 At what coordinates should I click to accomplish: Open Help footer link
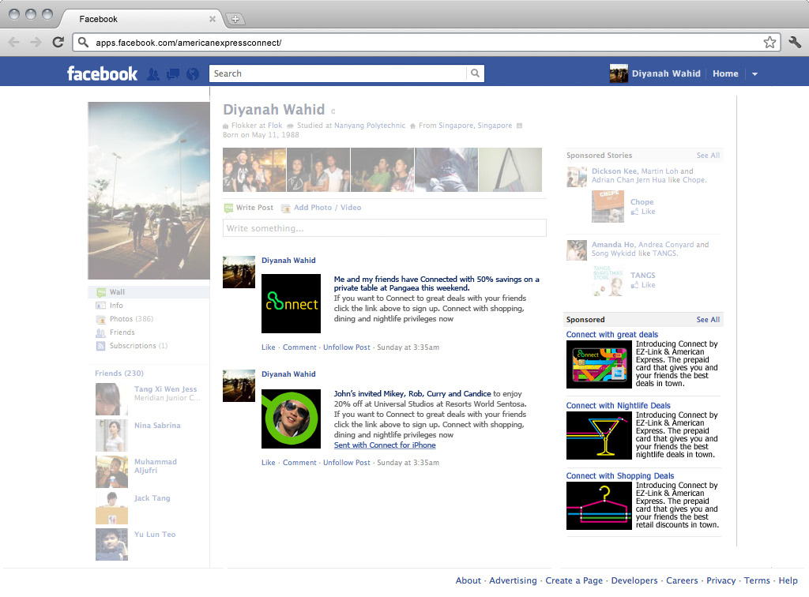[x=788, y=580]
